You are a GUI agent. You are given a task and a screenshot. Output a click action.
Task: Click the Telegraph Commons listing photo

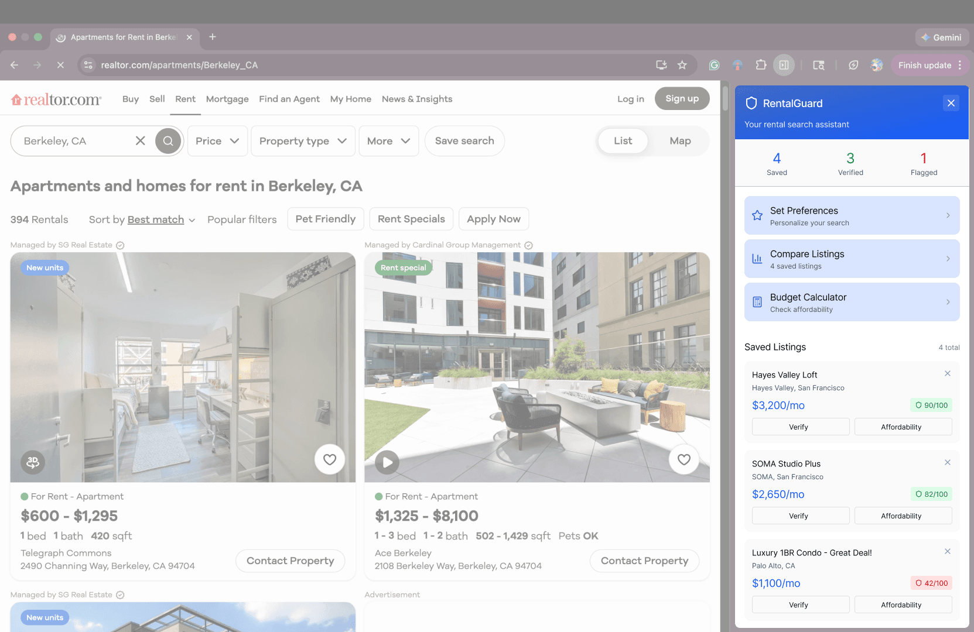[x=183, y=367]
